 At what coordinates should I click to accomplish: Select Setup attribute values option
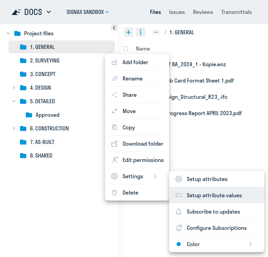click(x=217, y=195)
